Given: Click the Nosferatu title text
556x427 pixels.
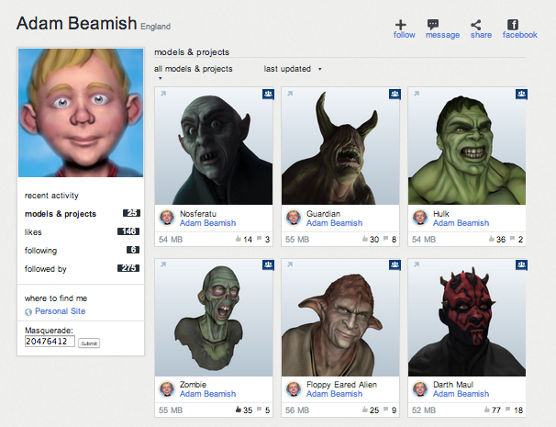Looking at the screenshot, I should pos(198,214).
